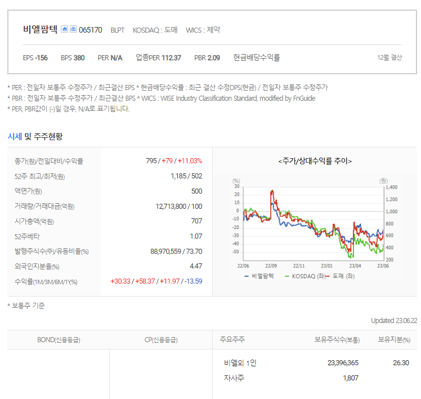This screenshot has width=421, height=399.
Task: Click the telephone icon next to 비엘팜텍
Action: coord(73,29)
